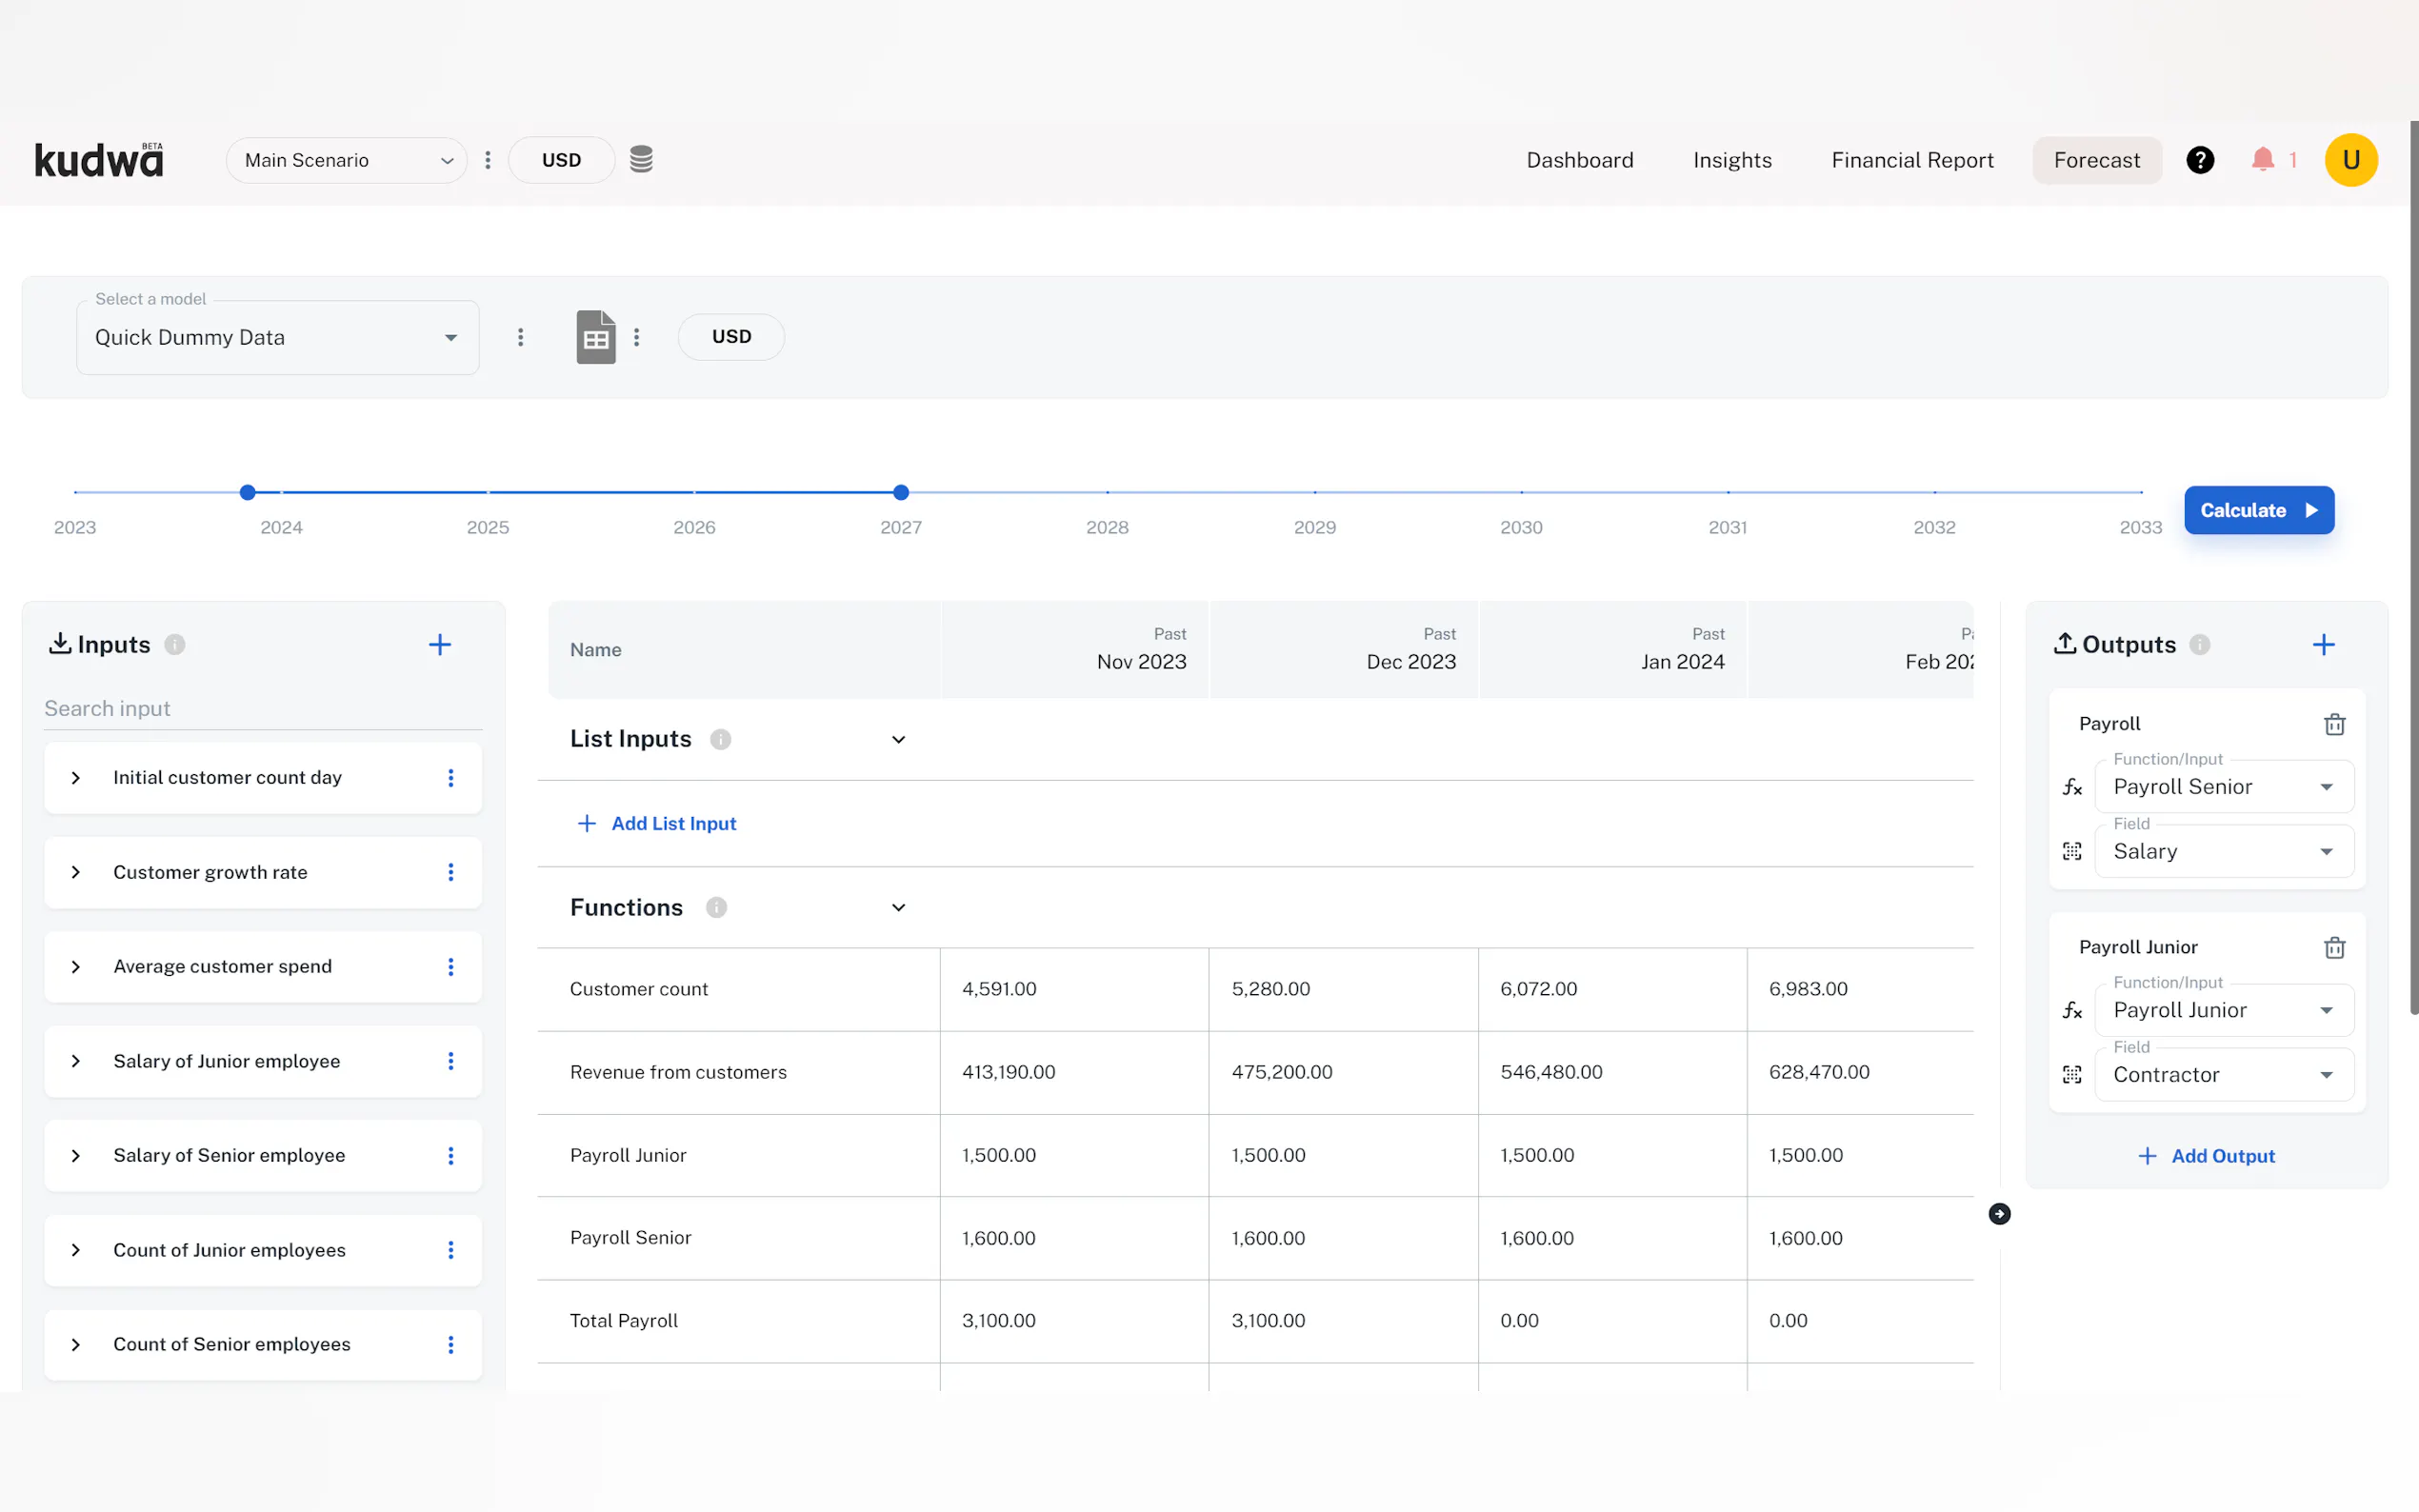Image resolution: width=2419 pixels, height=1512 pixels.
Task: Click the notifications bell icon
Action: [x=2262, y=160]
